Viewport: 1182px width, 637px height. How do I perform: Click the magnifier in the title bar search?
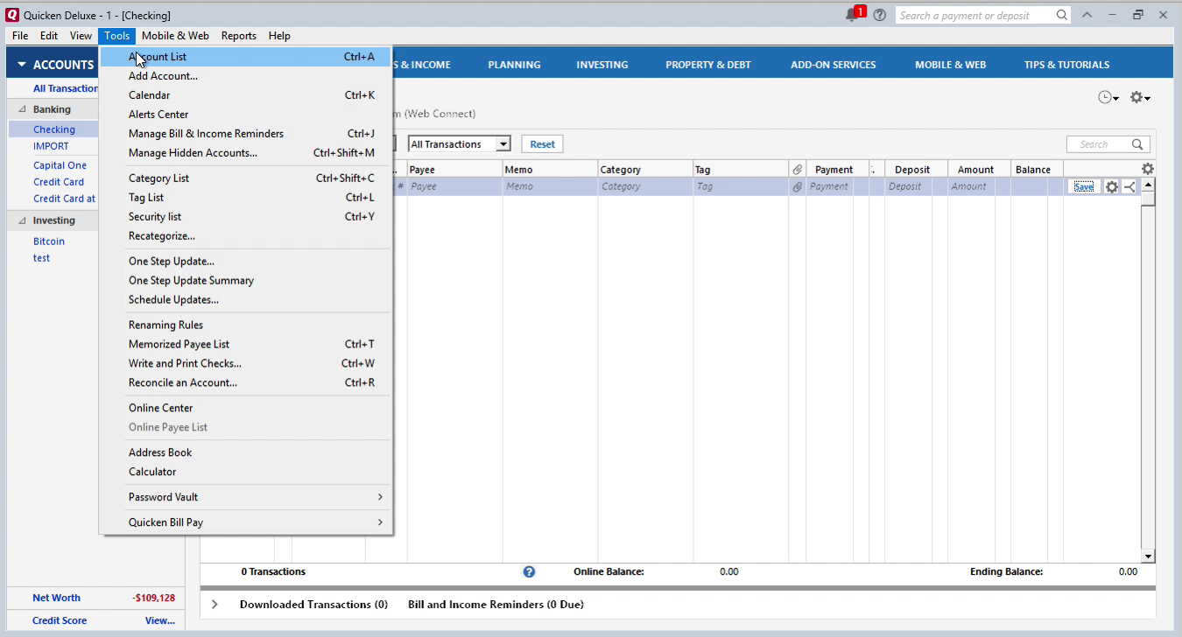1062,15
